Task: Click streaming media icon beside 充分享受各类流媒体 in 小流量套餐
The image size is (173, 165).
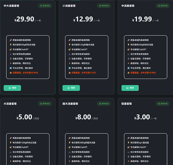Action: 70,54
